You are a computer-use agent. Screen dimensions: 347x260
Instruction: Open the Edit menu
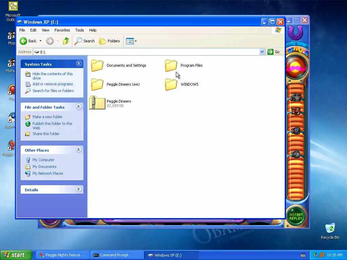[33, 30]
